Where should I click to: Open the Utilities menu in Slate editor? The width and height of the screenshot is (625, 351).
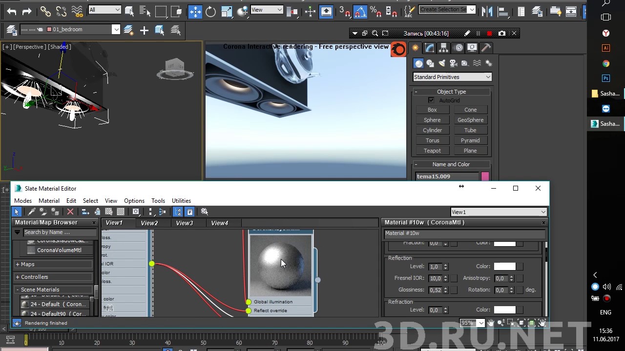coord(181,201)
